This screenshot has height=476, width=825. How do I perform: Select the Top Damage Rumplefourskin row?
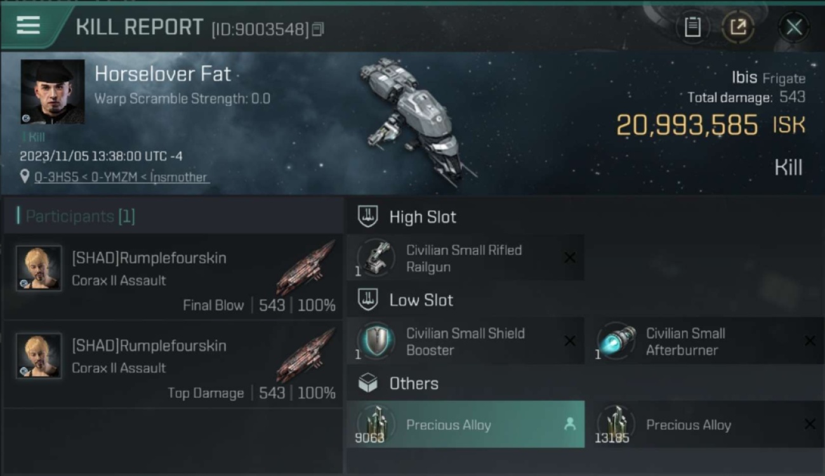tap(173, 365)
